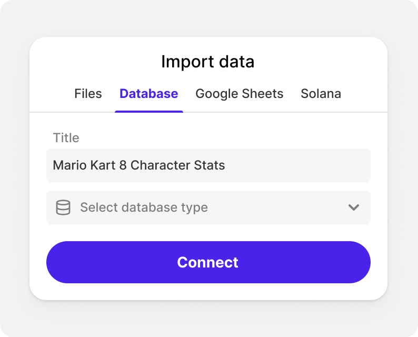Click the white "Connect" label text

(208, 262)
